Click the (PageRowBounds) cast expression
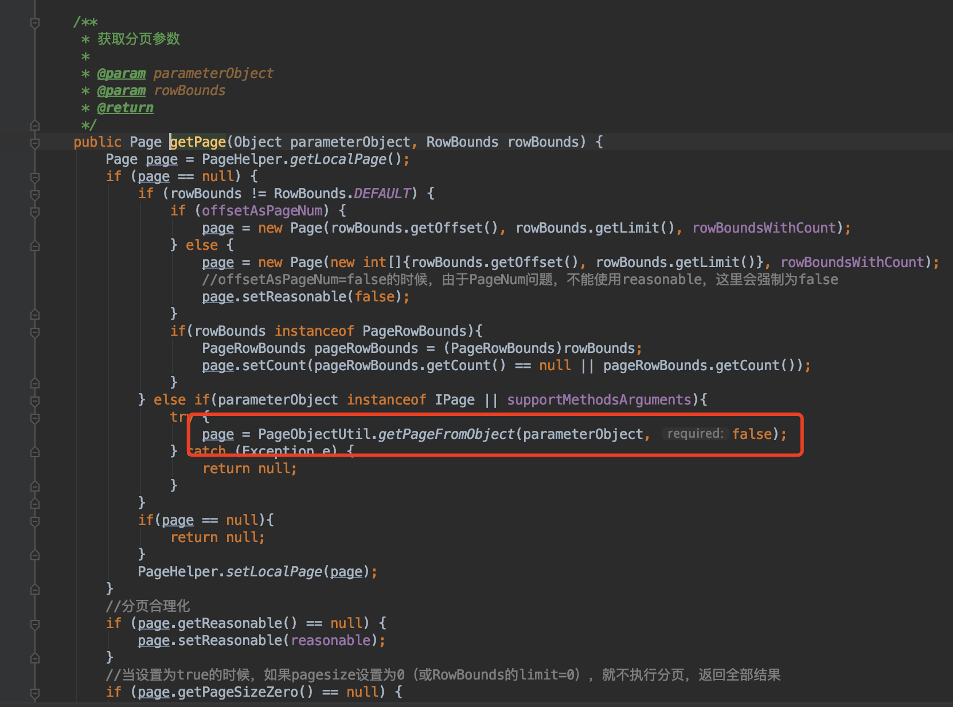Screen dimensions: 953x707 click(503, 348)
